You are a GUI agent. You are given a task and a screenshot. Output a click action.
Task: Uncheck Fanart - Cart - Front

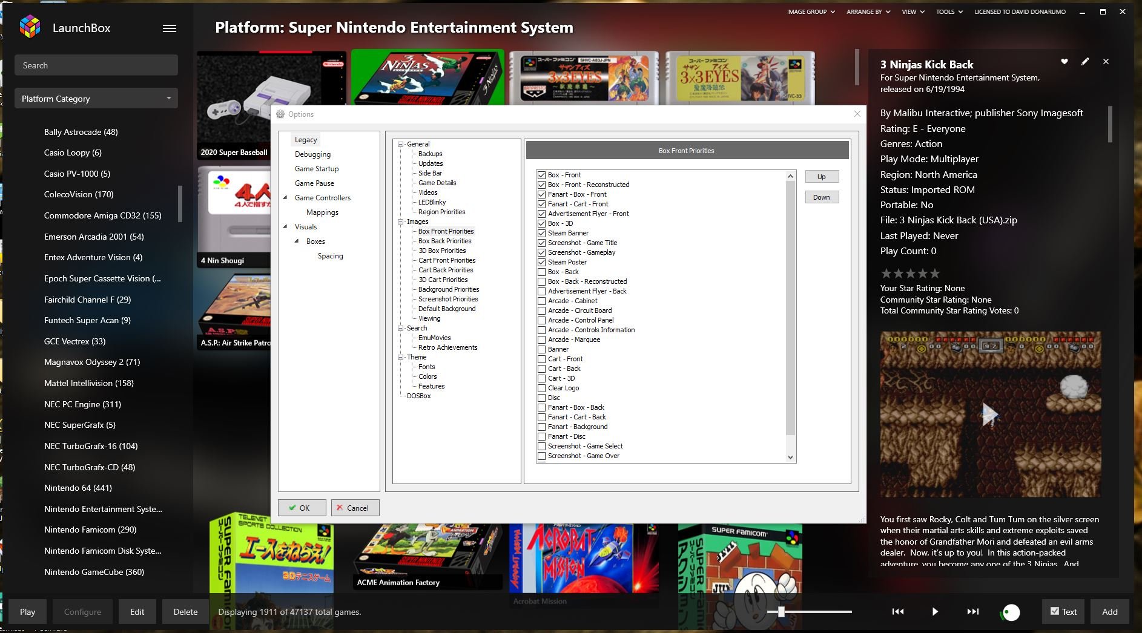542,204
